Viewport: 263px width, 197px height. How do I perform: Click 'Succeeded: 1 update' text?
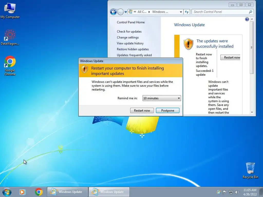(205, 73)
